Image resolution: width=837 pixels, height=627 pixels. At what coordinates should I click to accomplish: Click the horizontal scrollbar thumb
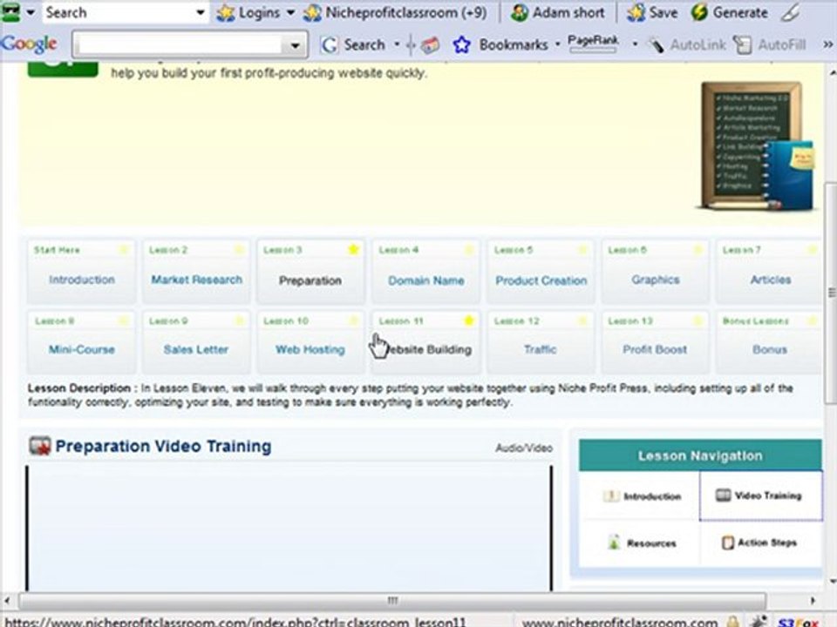click(392, 600)
